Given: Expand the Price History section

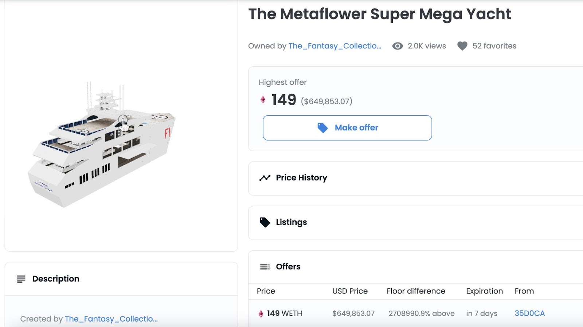Looking at the screenshot, I should tap(415, 178).
